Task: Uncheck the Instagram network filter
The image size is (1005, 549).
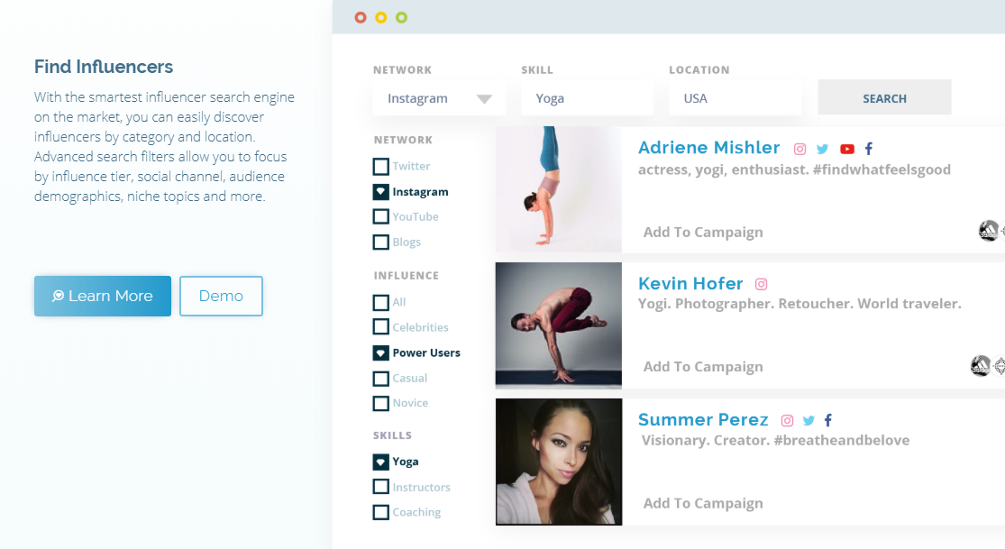Action: point(380,192)
